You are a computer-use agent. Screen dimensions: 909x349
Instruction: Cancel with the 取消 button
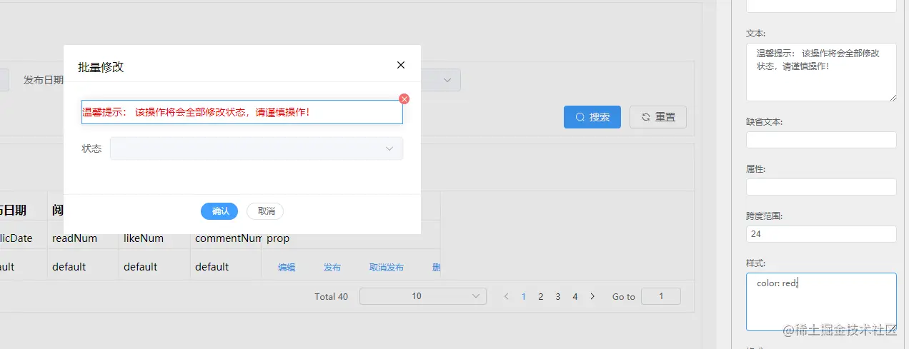pyautogui.click(x=265, y=211)
